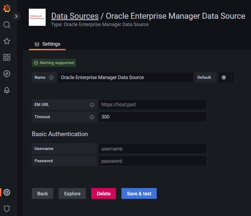Viewport: 251px width, 216px height.
Task: Enable the Default data source toggle
Action: coord(226,77)
